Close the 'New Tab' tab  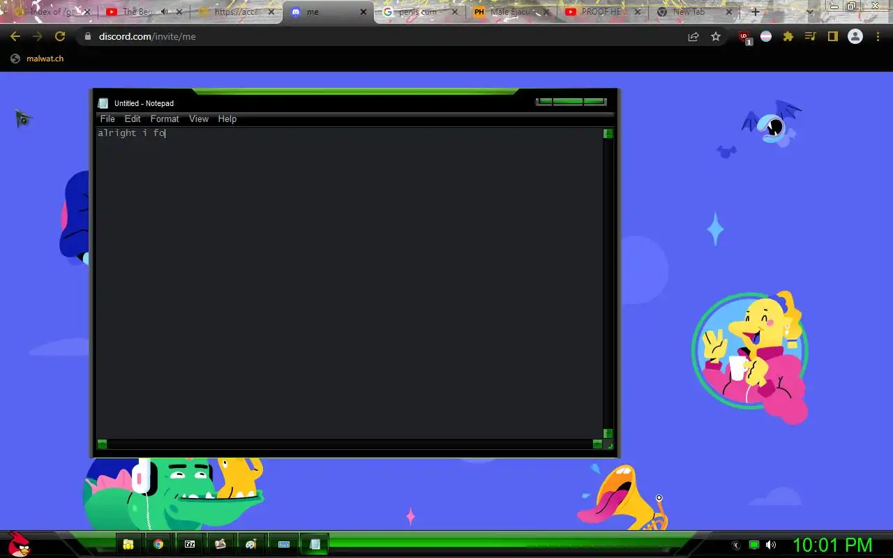(x=730, y=12)
